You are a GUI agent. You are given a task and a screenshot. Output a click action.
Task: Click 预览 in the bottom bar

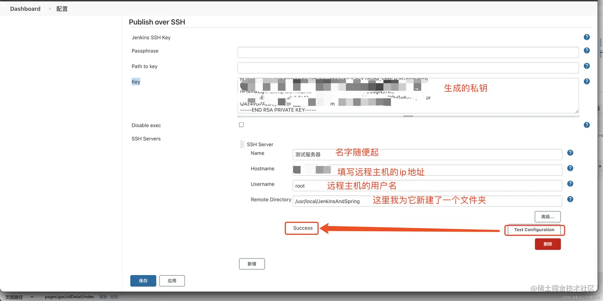pyautogui.click(x=114, y=297)
